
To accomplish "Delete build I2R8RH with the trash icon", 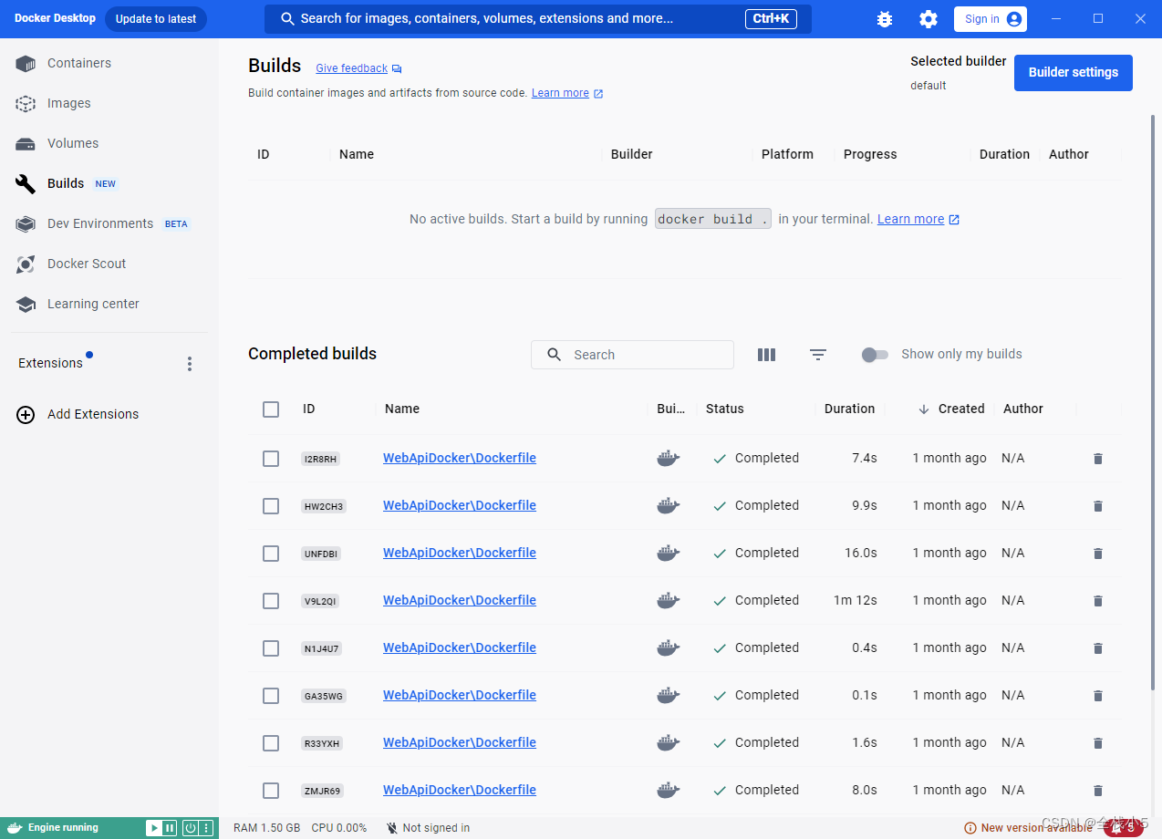I will [x=1098, y=459].
